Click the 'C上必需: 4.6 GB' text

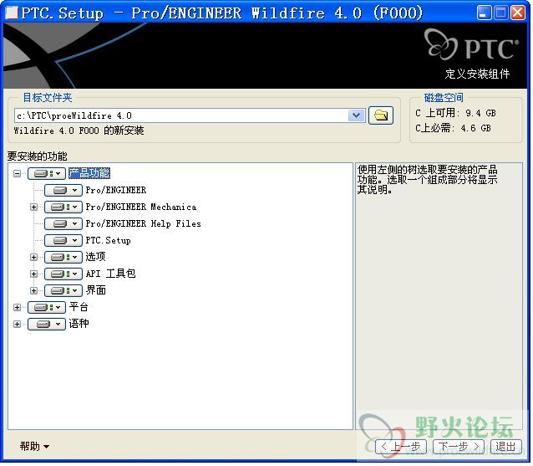(x=453, y=128)
